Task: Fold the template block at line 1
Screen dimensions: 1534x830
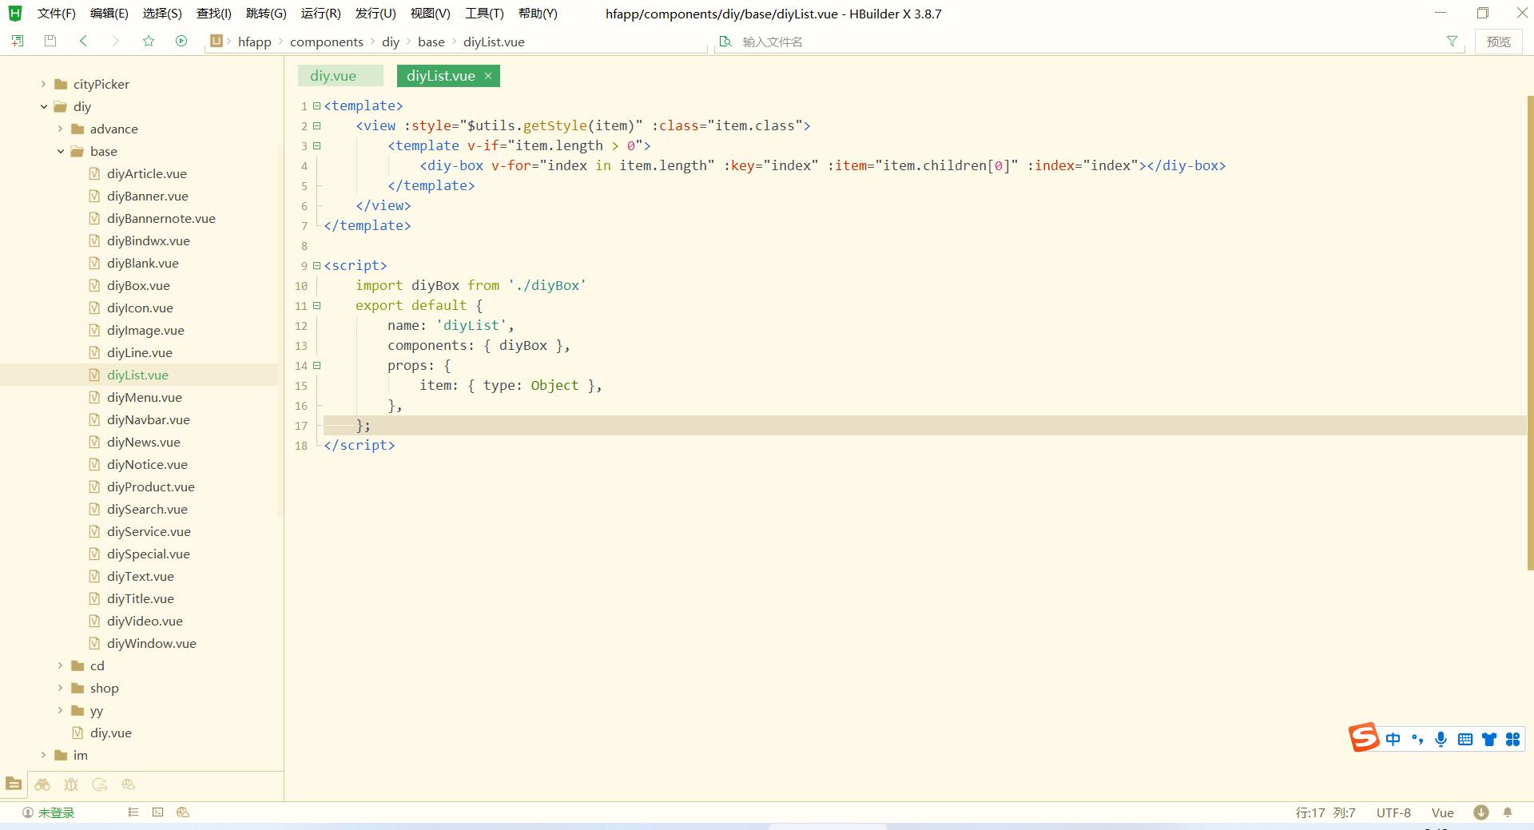Action: pyautogui.click(x=317, y=105)
